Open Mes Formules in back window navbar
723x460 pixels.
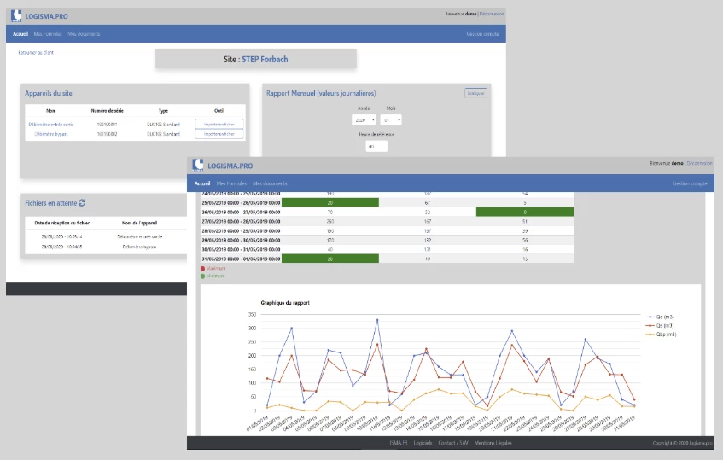tap(47, 34)
